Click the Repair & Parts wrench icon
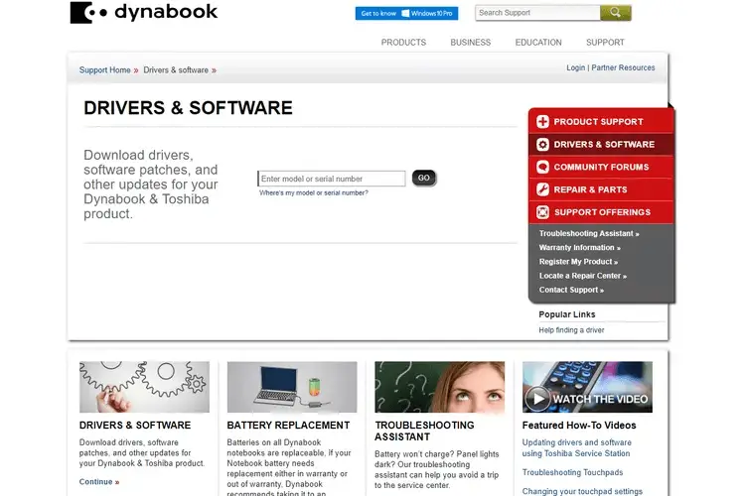The height and width of the screenshot is (496, 745). (x=542, y=189)
